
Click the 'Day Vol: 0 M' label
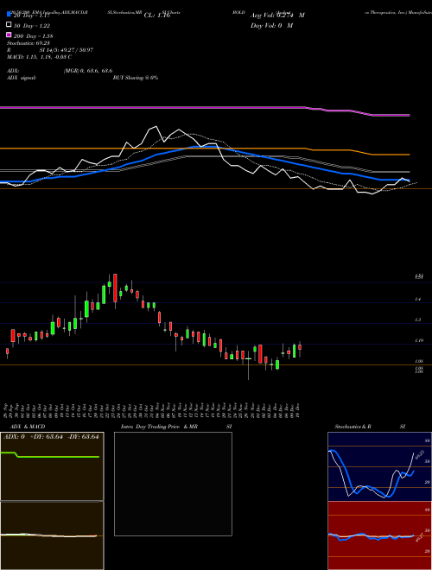click(x=271, y=25)
